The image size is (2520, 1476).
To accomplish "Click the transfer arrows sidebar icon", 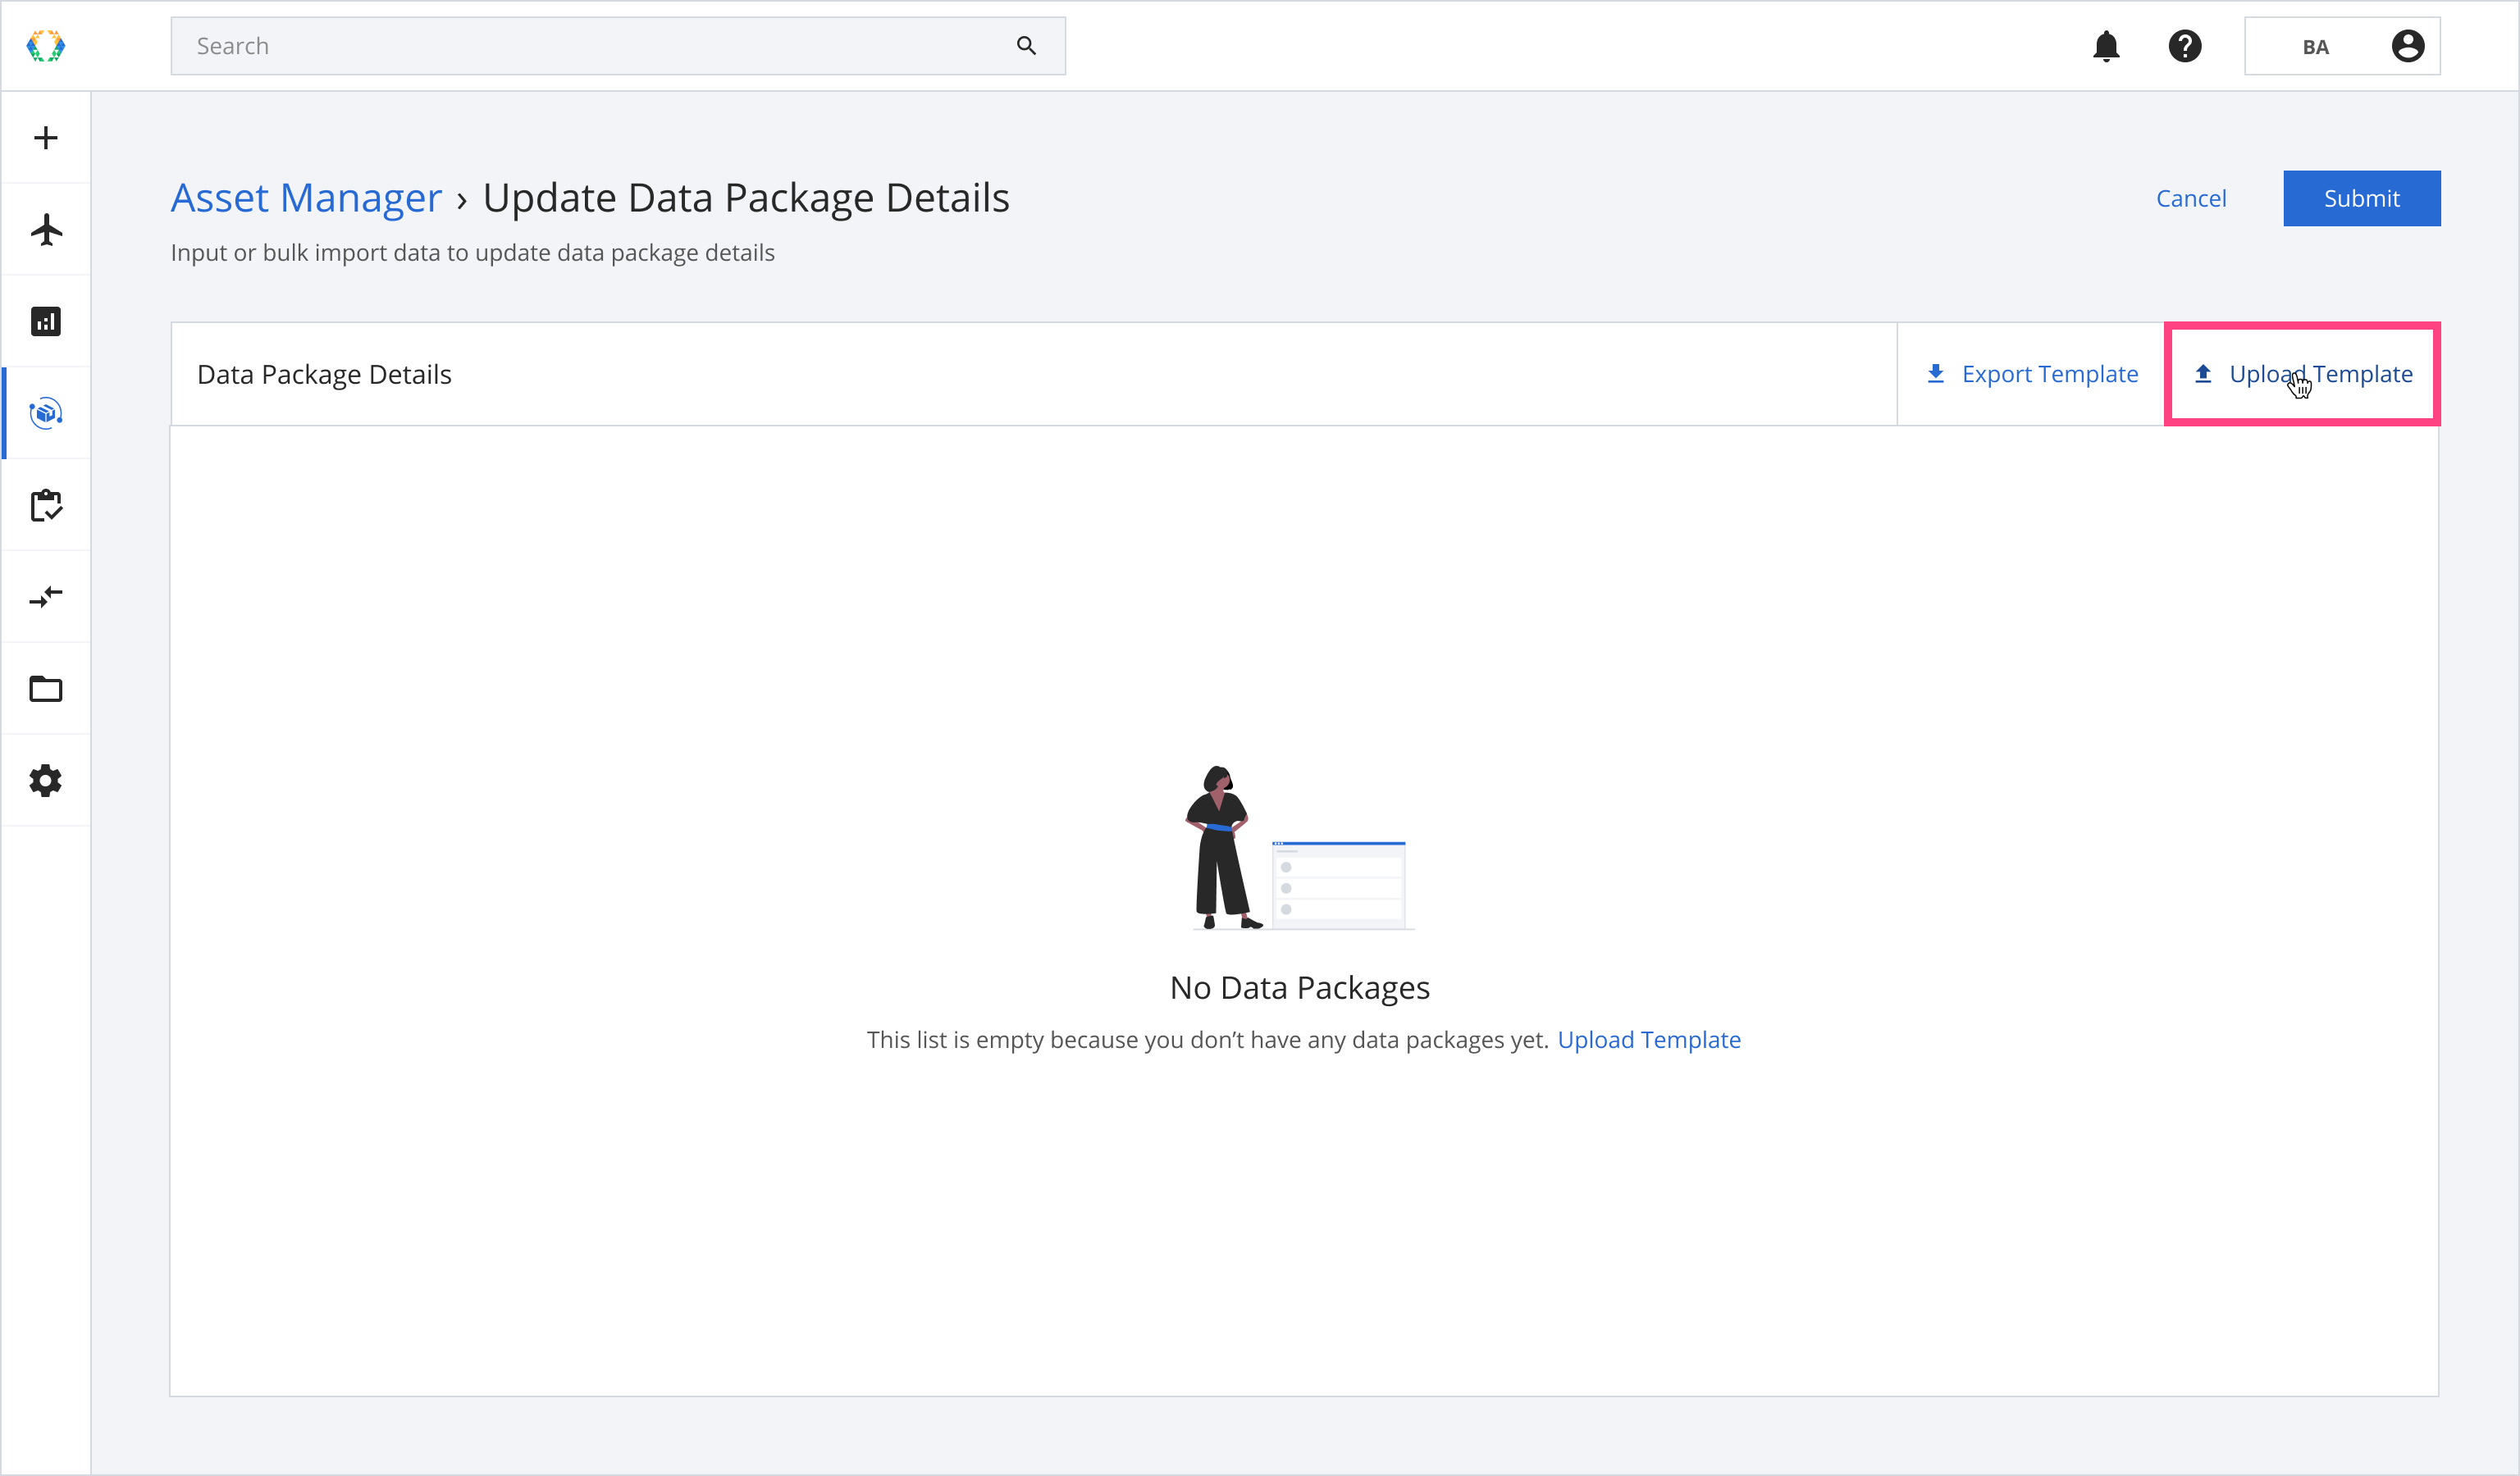I will click(46, 597).
